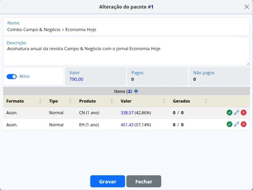The height and width of the screenshot is (190, 253).
Task: Confirm the EH (1 ano) item with green check
Action: (x=229, y=124)
